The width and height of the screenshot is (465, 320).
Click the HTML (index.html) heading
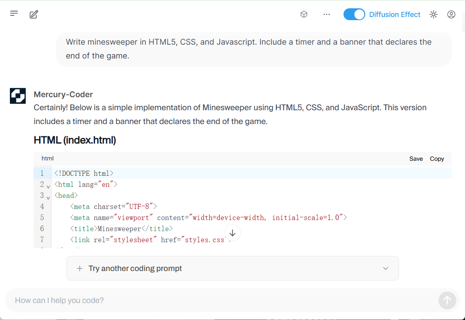coord(75,140)
